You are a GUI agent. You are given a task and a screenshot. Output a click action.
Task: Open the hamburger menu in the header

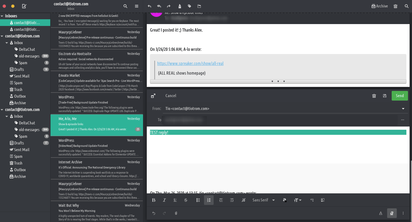point(137,6)
